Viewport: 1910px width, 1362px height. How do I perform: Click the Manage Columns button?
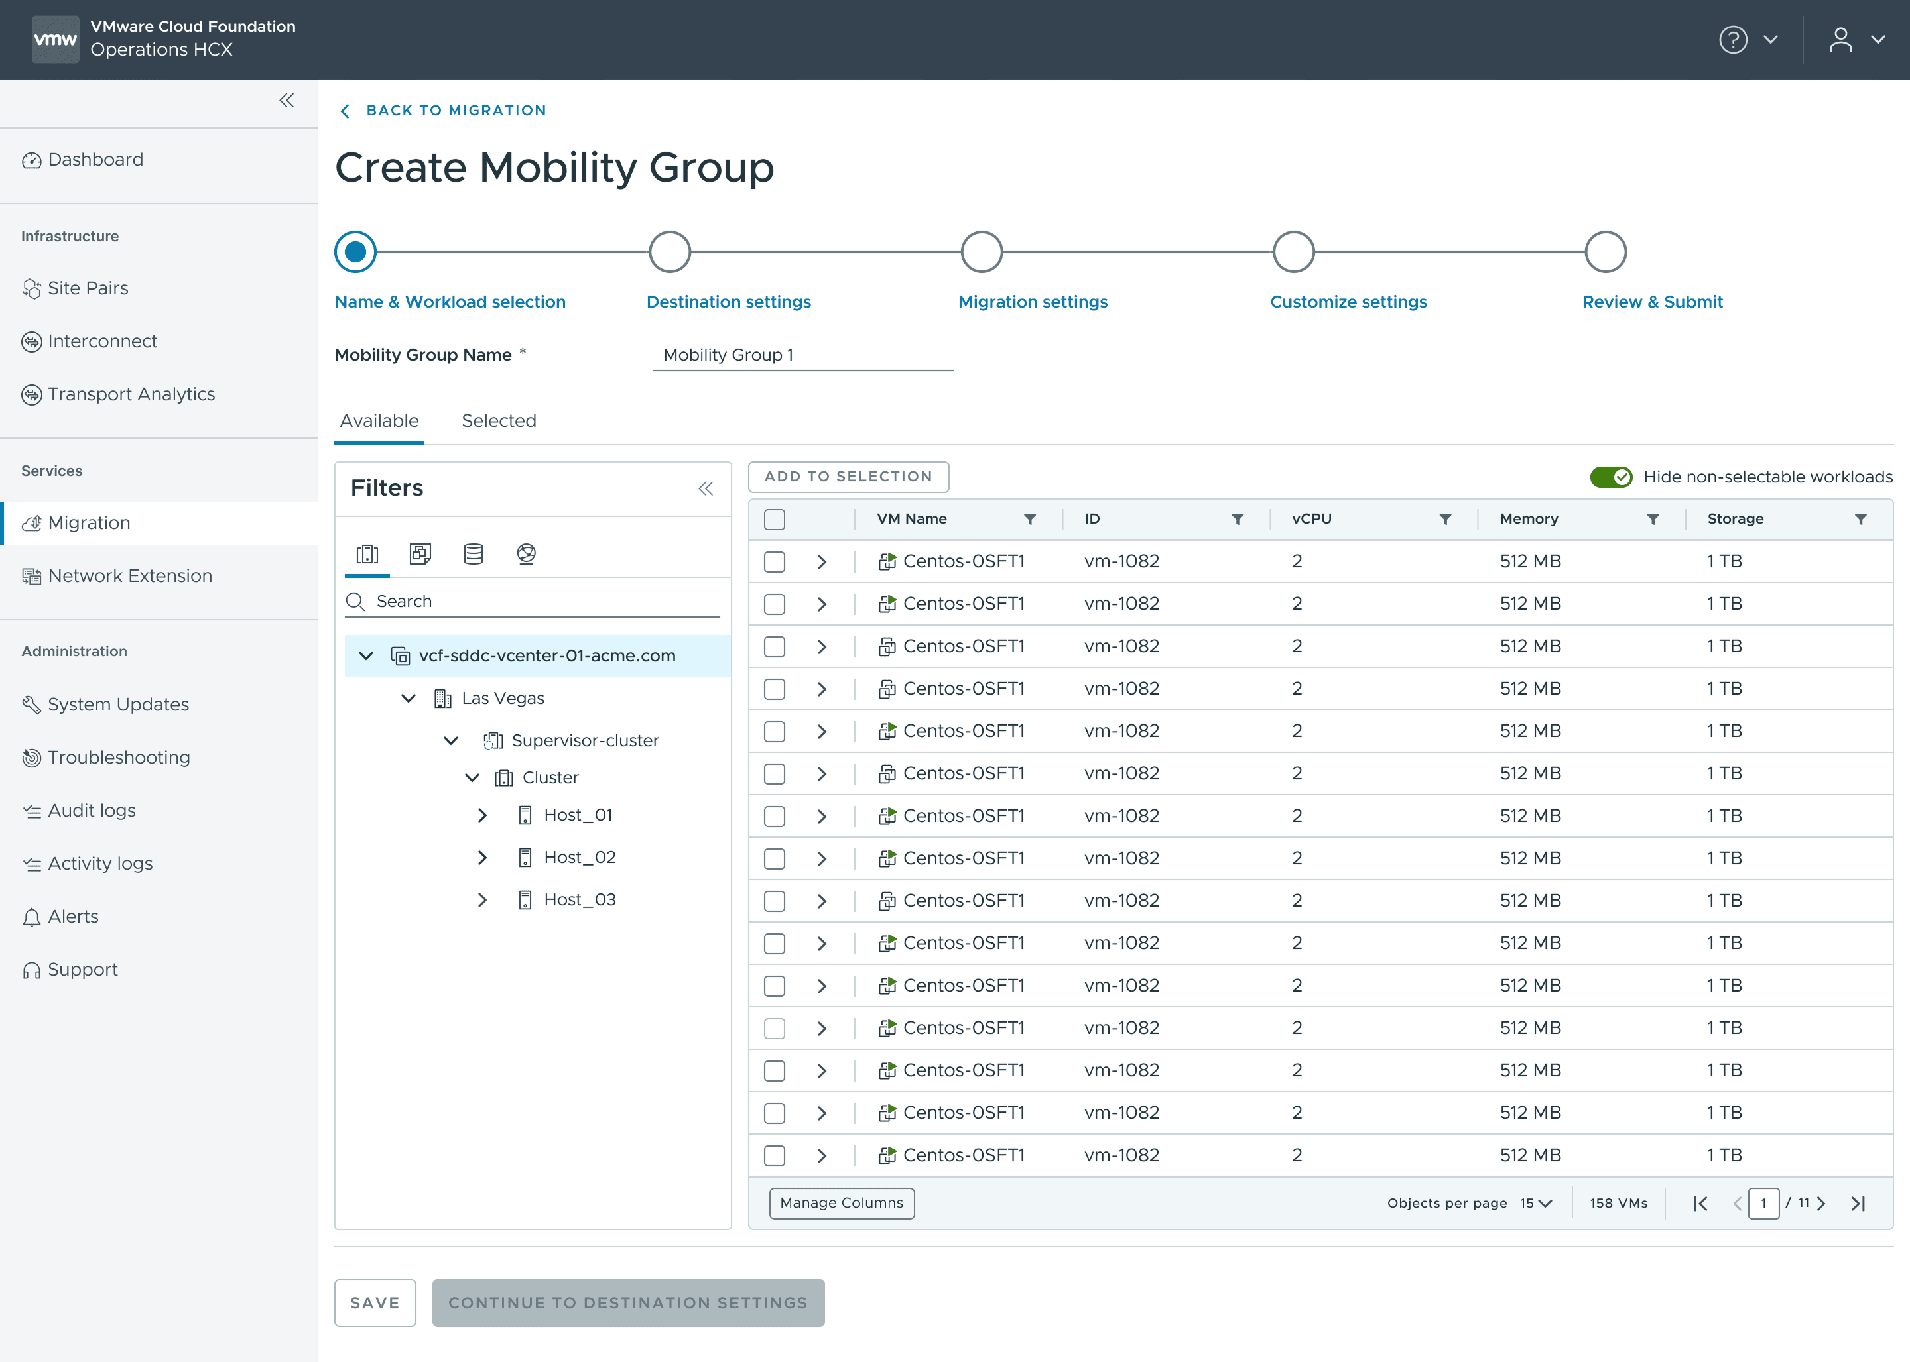pyautogui.click(x=841, y=1203)
